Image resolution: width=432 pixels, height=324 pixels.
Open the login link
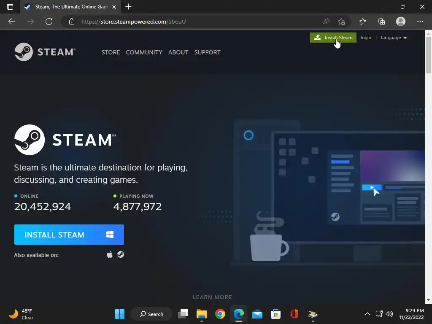click(366, 38)
